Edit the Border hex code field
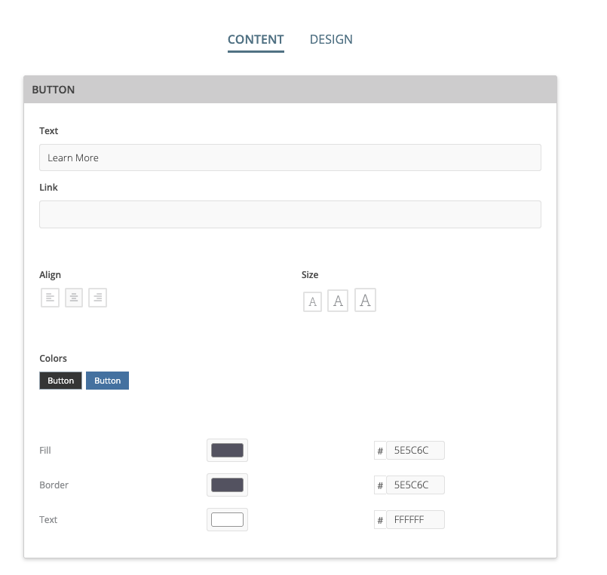Viewport: 607px width, 575px height. [415, 485]
